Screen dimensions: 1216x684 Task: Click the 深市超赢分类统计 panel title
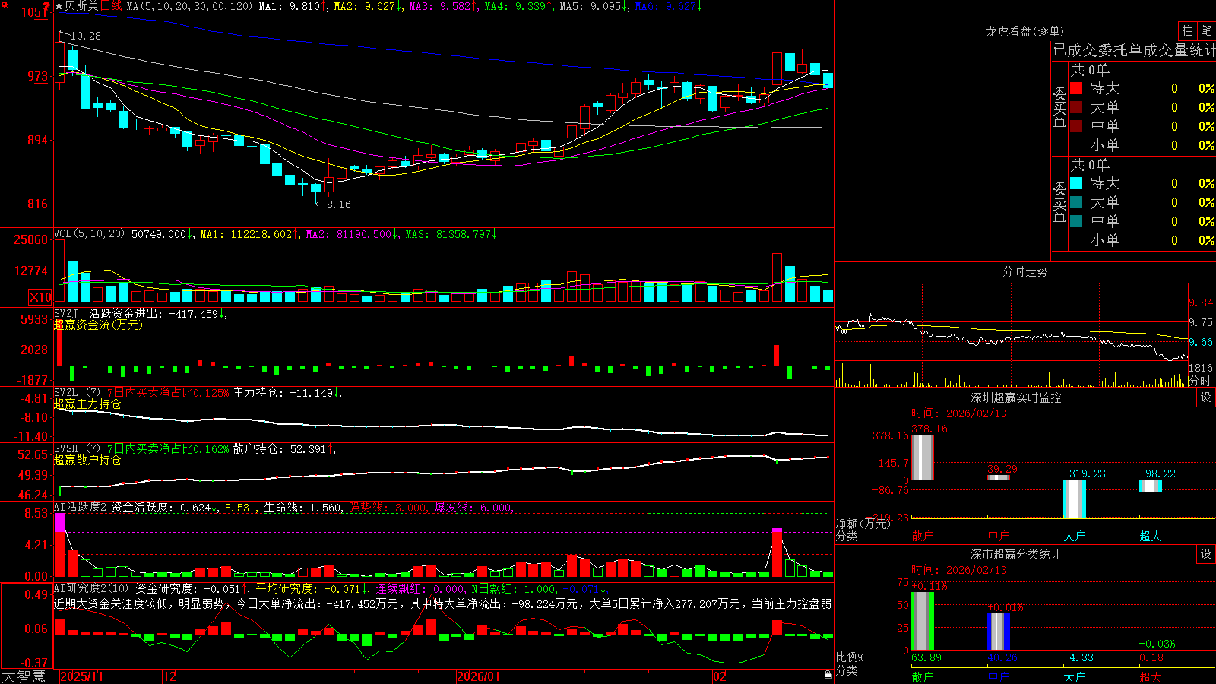(1015, 554)
